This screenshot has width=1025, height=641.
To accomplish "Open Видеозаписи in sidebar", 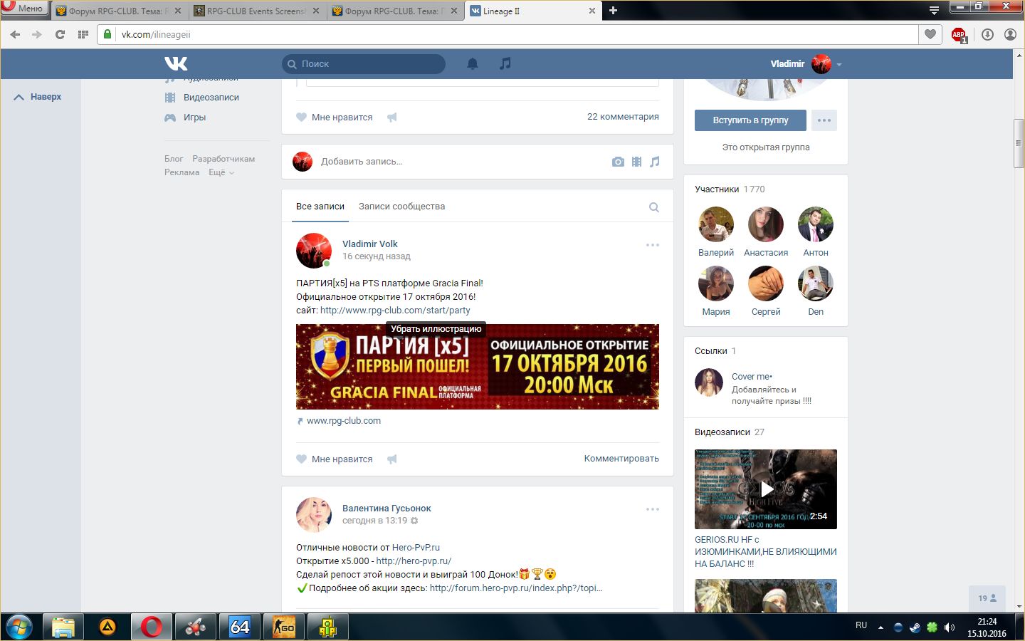I will (211, 98).
